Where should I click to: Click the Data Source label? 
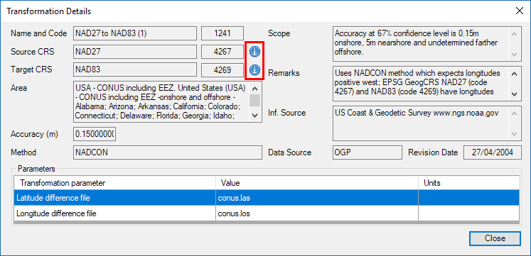pos(289,152)
